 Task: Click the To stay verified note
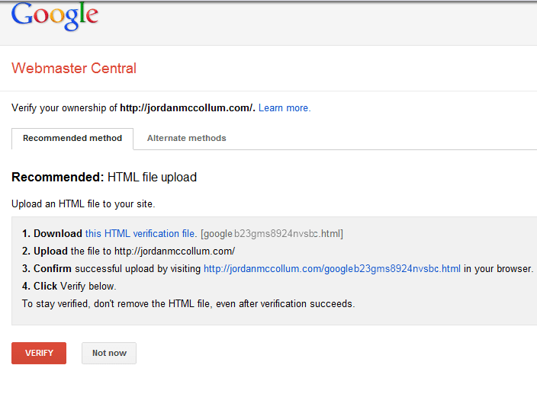pos(188,304)
